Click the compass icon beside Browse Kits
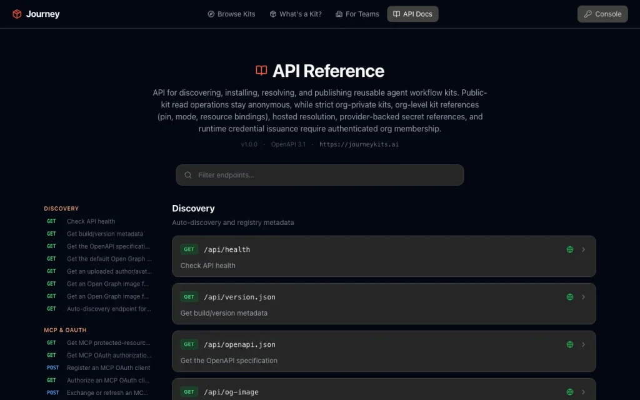Image resolution: width=640 pixels, height=400 pixels. coord(211,14)
